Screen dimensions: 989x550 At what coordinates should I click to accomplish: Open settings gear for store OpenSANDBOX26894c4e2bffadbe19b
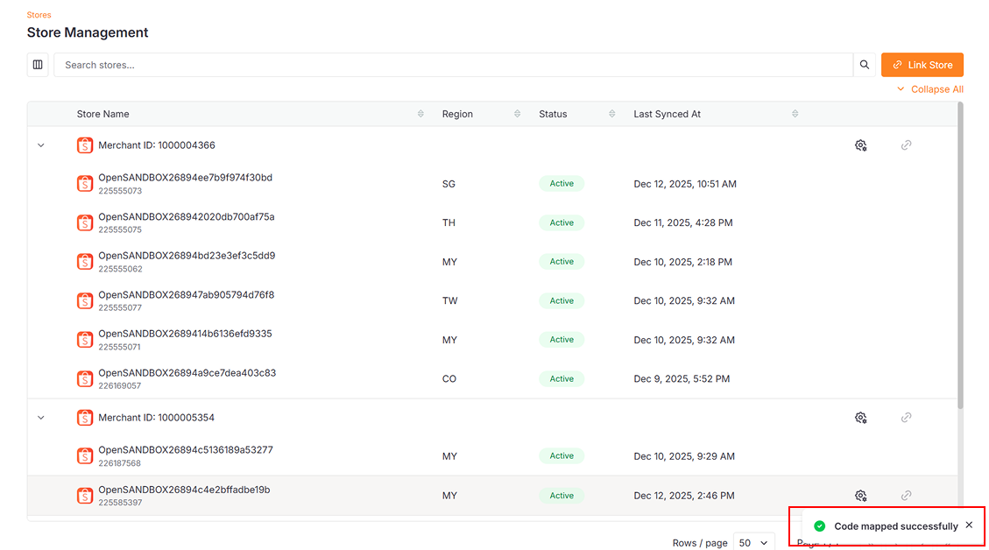[x=860, y=496]
